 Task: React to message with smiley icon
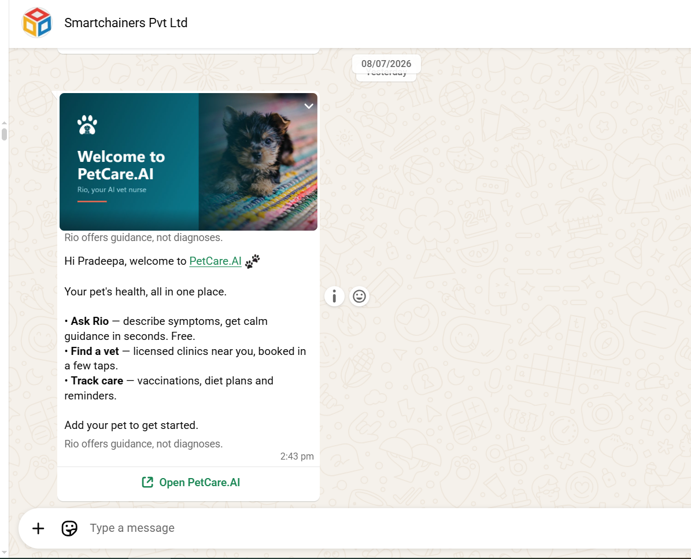pyautogui.click(x=359, y=296)
